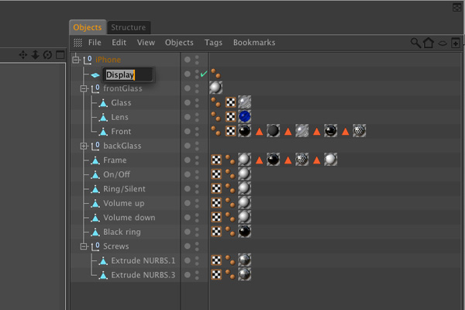
Task: Click the Phong tag on Display row
Action: pyautogui.click(x=215, y=74)
